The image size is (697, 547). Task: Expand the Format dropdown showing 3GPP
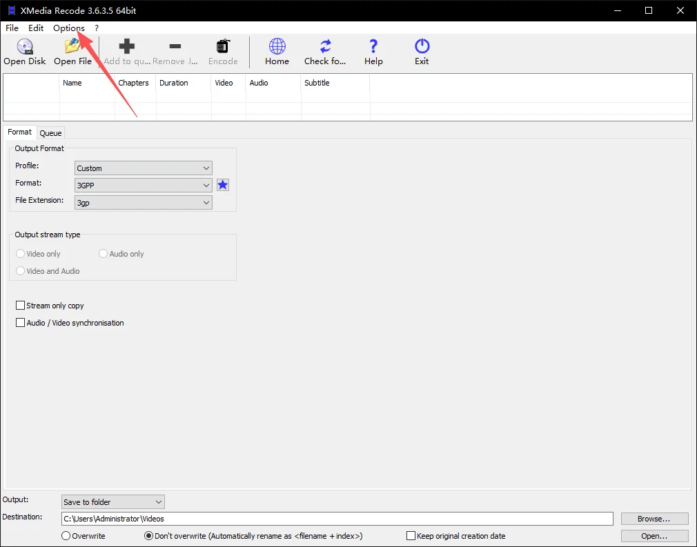143,186
